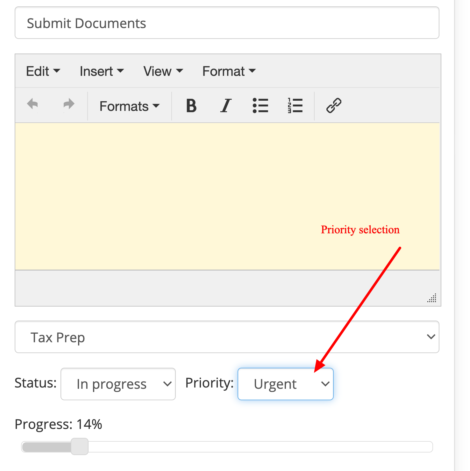The width and height of the screenshot is (470, 471).
Task: Click inside the yellow editor text area
Action: point(227,197)
